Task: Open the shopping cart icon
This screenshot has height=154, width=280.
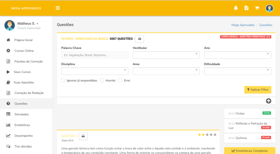Action: pyautogui.click(x=257, y=8)
